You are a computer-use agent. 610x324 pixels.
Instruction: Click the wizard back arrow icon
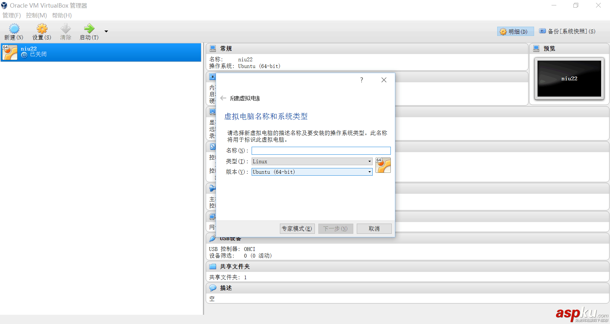[223, 98]
